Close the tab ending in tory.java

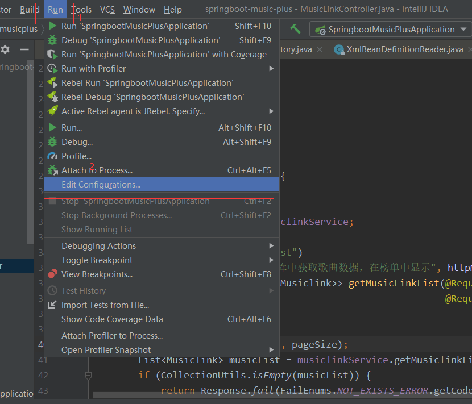coord(320,49)
